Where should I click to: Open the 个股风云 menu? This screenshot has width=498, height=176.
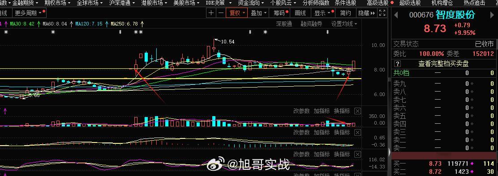click(283, 3)
